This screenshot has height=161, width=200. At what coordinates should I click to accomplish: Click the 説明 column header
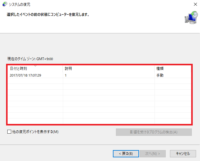click(109, 69)
